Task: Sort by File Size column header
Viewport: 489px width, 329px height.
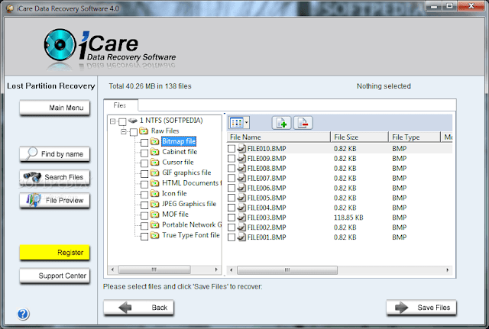Action: click(360, 137)
